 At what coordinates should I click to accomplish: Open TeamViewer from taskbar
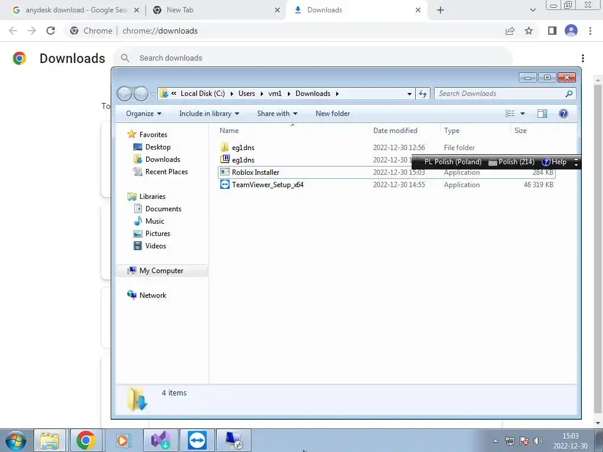pos(197,440)
